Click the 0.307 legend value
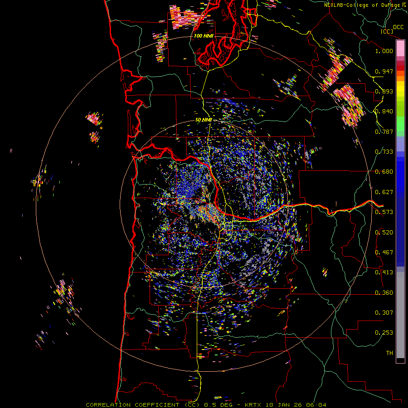408x408 pixels. [x=384, y=313]
